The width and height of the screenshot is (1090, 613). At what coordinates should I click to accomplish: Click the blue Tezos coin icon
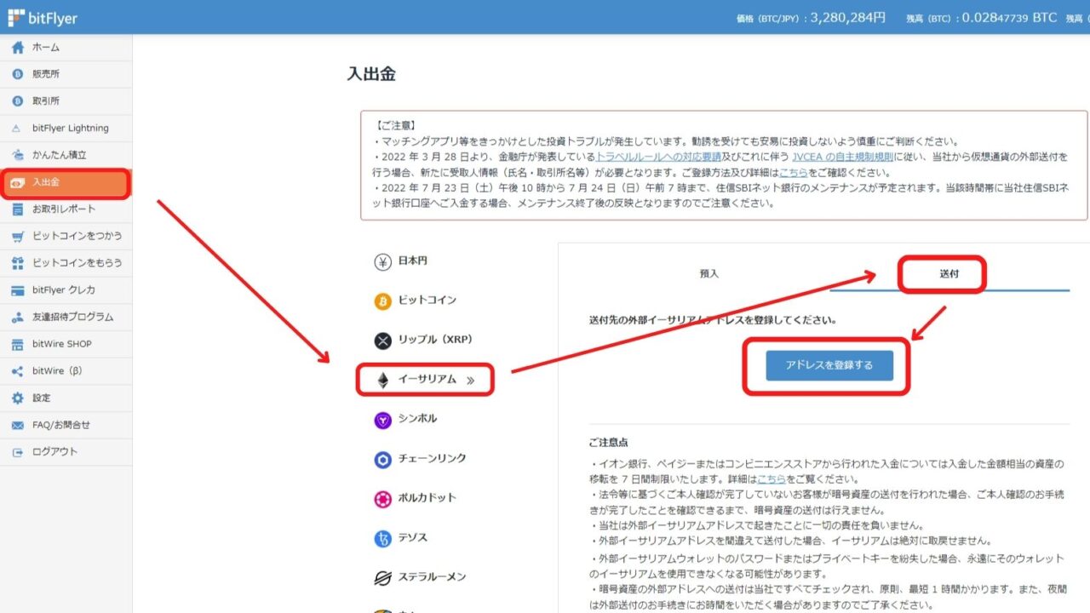pyautogui.click(x=383, y=539)
